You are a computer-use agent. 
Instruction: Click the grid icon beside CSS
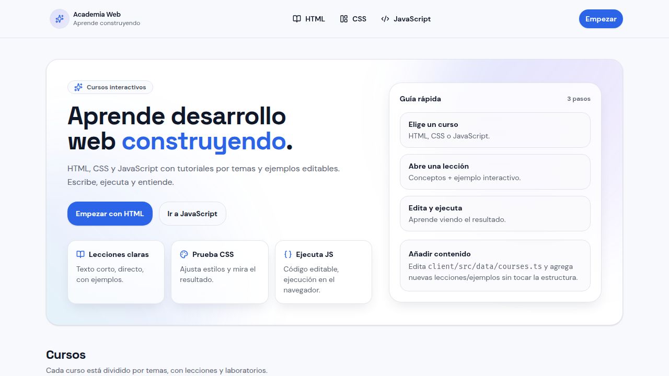(343, 19)
